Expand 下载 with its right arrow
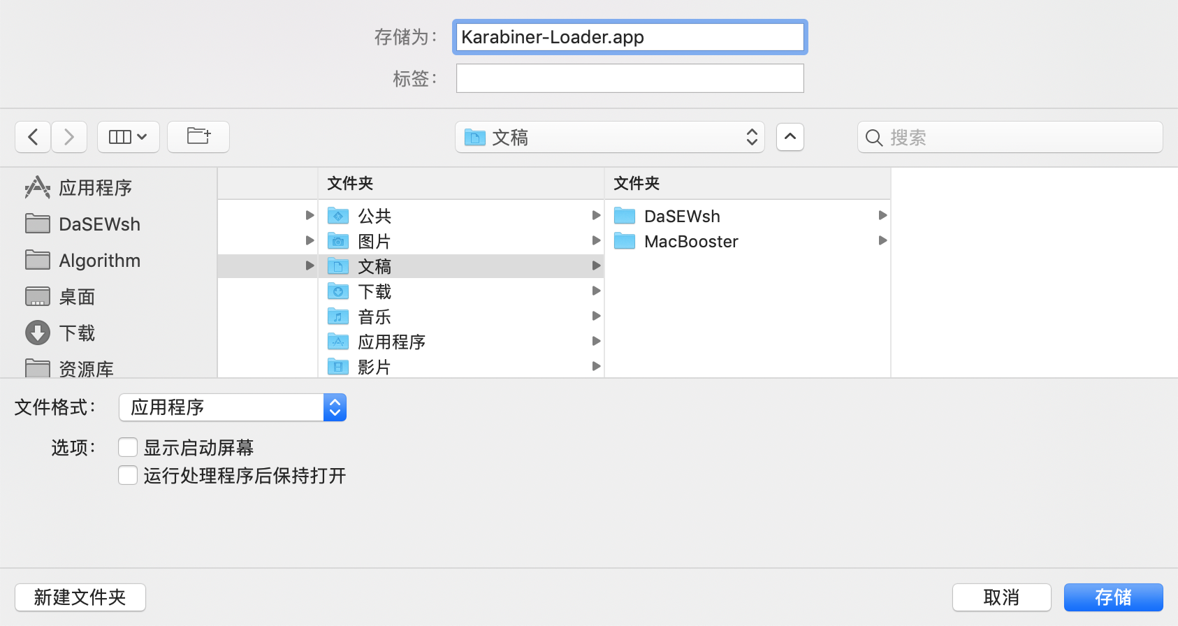 pos(596,291)
